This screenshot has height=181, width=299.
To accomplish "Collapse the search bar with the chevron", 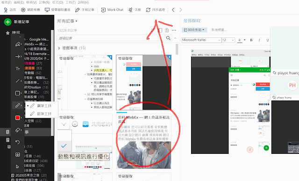I will coord(175,38).
